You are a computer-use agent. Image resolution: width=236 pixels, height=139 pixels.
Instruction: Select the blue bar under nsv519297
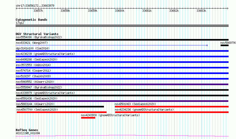[122, 79]
